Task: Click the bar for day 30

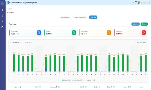Action: point(146,63)
